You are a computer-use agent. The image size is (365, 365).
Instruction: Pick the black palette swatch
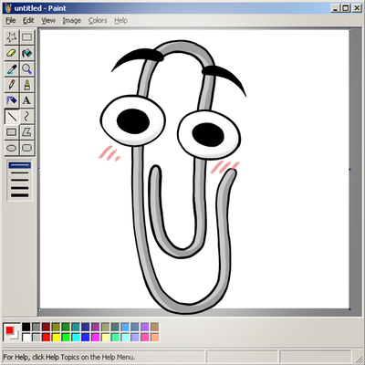point(26,328)
